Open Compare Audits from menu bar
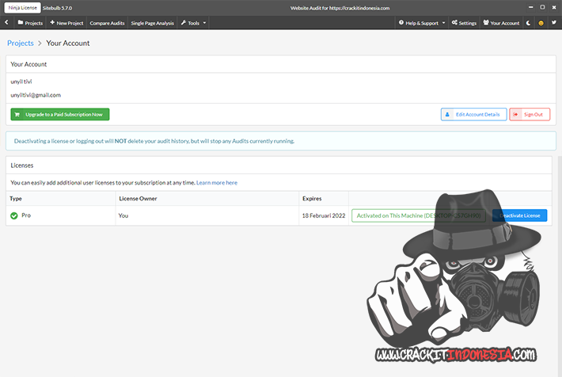This screenshot has height=377, width=562. (107, 23)
